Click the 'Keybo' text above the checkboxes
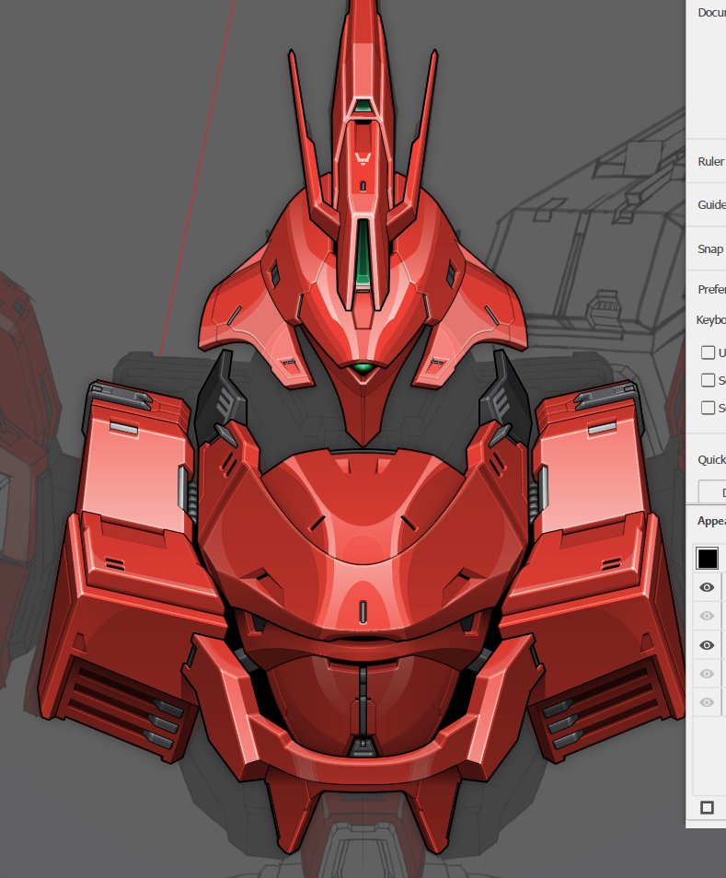This screenshot has width=726, height=878. [x=711, y=319]
